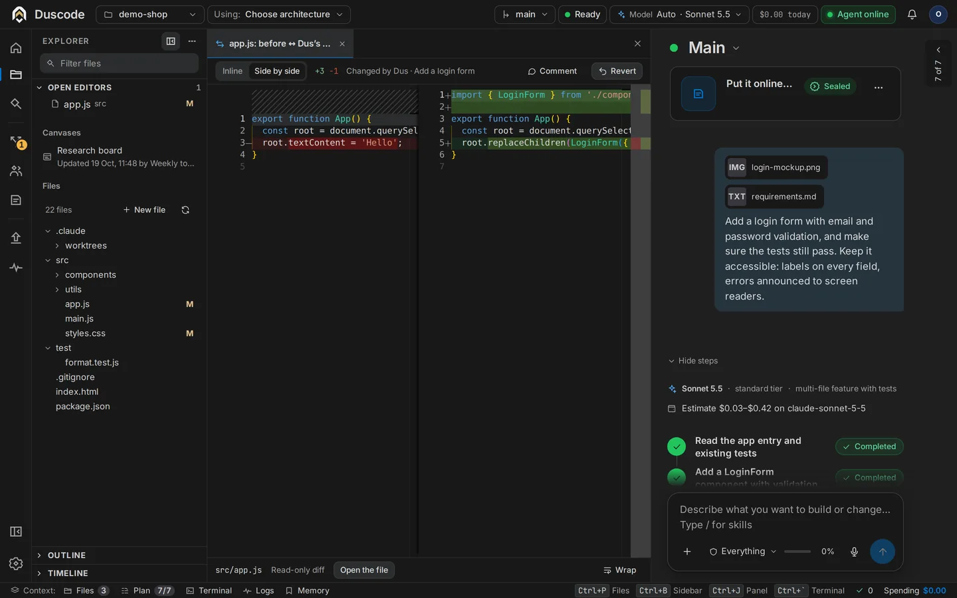Click the microphone voice input icon
The image size is (957, 598).
tap(854, 551)
